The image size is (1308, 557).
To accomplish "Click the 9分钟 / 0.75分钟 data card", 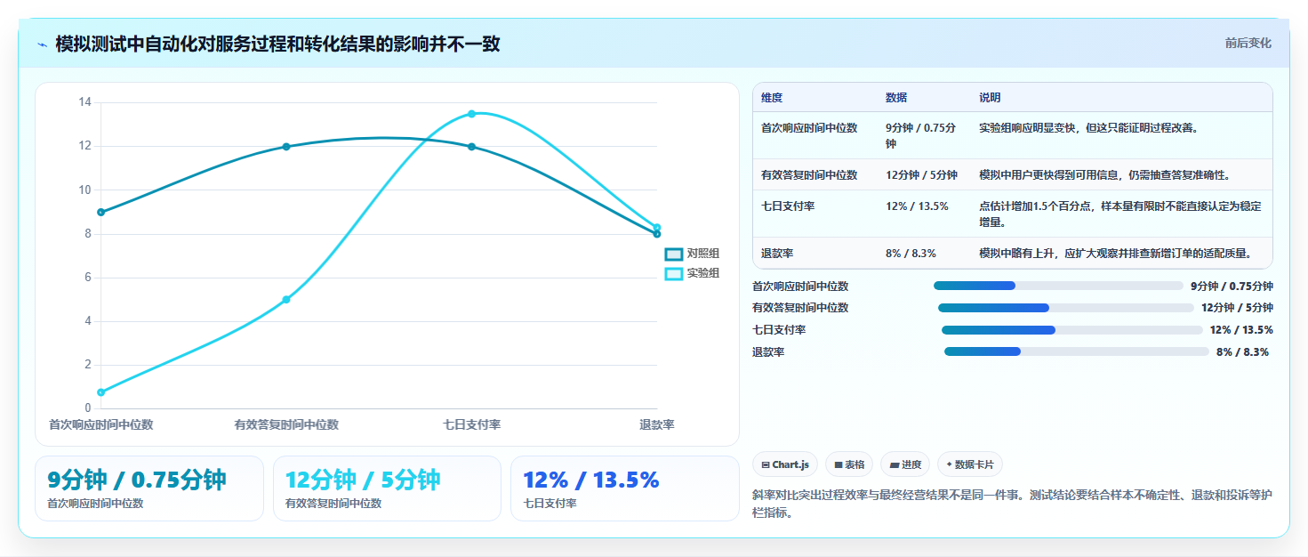I will [x=149, y=488].
